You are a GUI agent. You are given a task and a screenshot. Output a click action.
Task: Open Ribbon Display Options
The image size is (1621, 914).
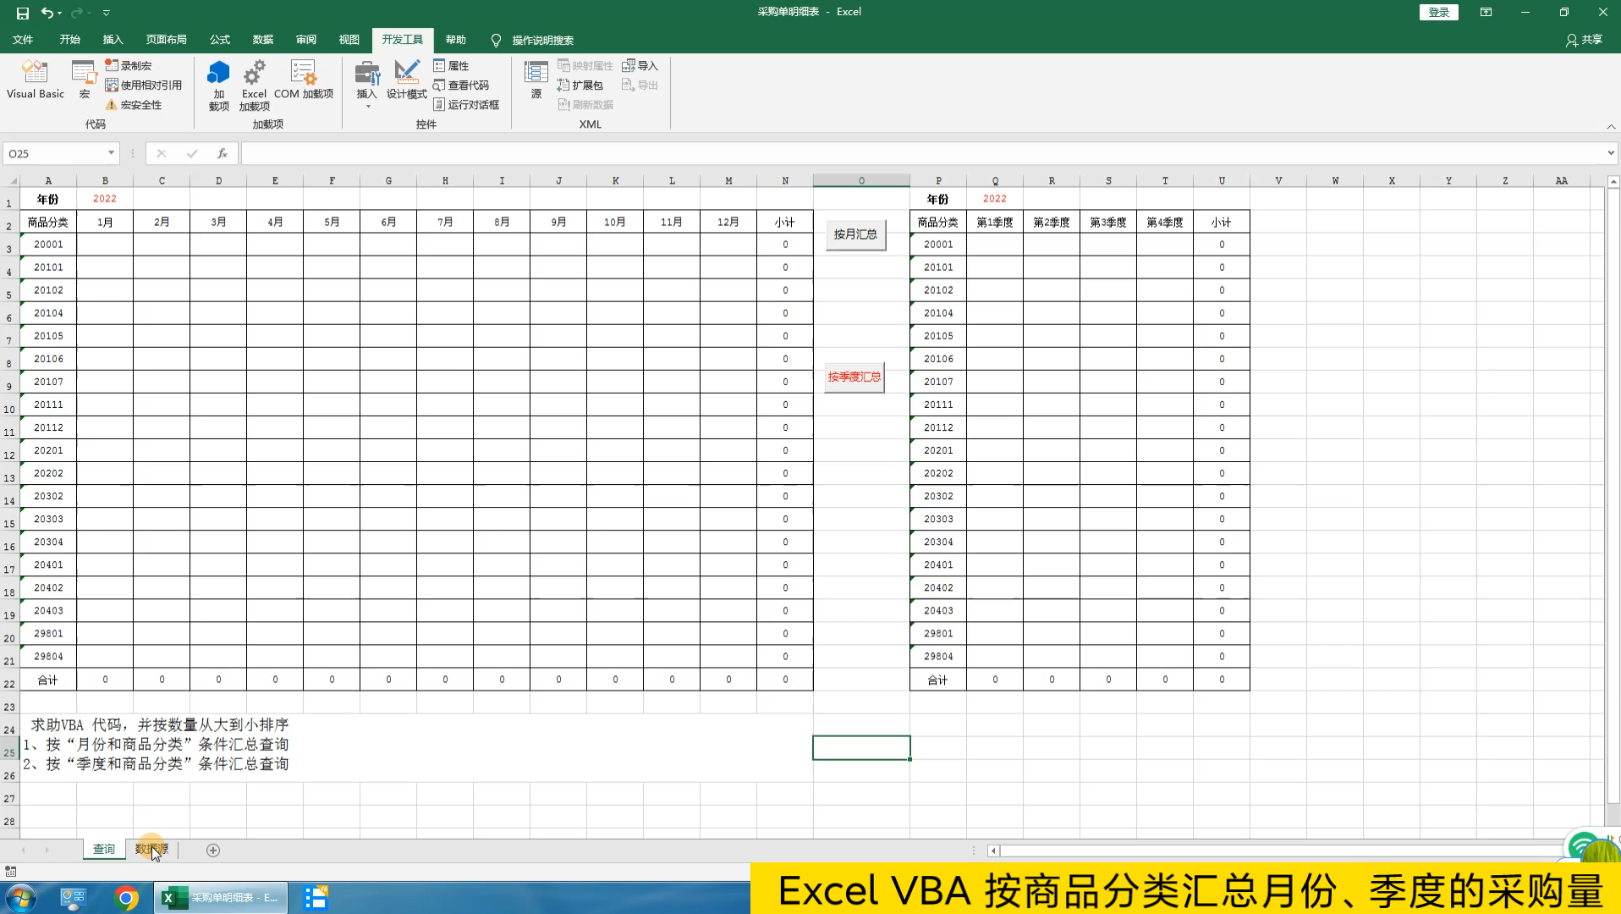point(1486,12)
